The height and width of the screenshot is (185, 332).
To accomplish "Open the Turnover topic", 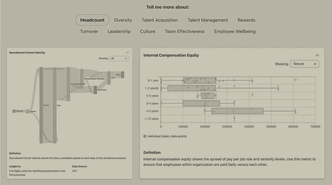I will click(x=89, y=32).
